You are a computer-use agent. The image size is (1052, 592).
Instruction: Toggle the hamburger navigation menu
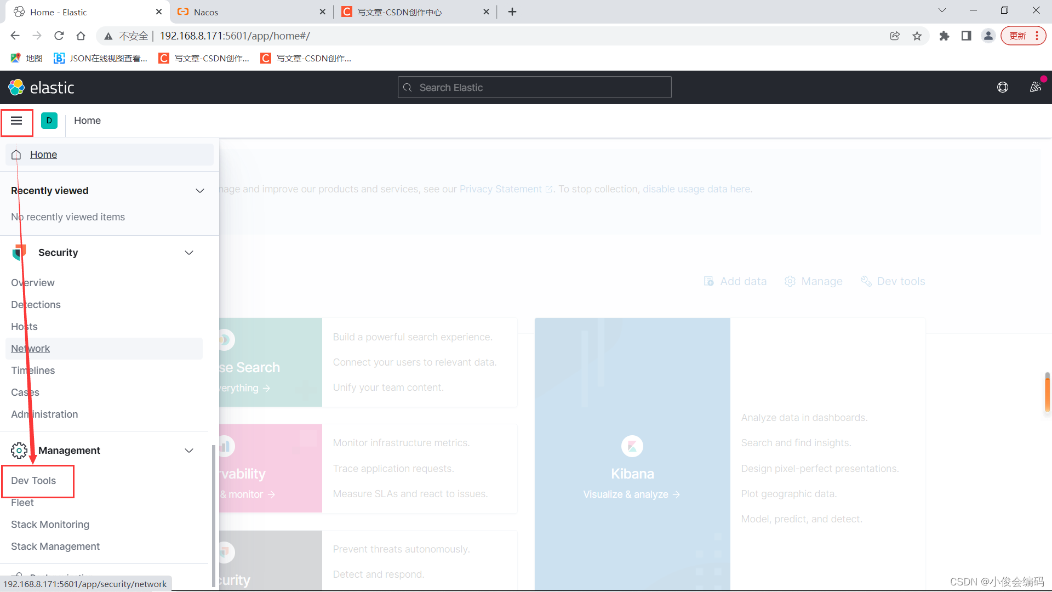pos(16,121)
